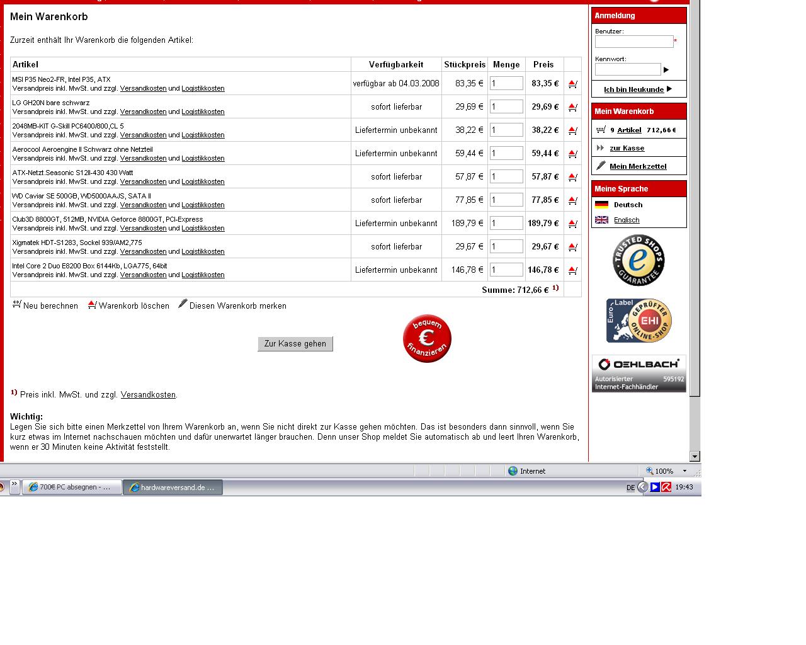Expand hidden tray icons arrow
The width and height of the screenshot is (806, 645).
642,487
